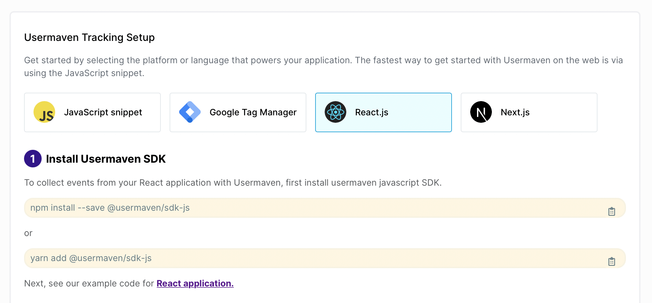This screenshot has height=303, width=652.
Task: Choose the Google Tag Manager option
Action: point(238,112)
